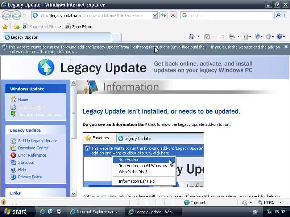290x217 pixels.
Task: Click the Run Add-on example screenshot
Action: pos(143,160)
